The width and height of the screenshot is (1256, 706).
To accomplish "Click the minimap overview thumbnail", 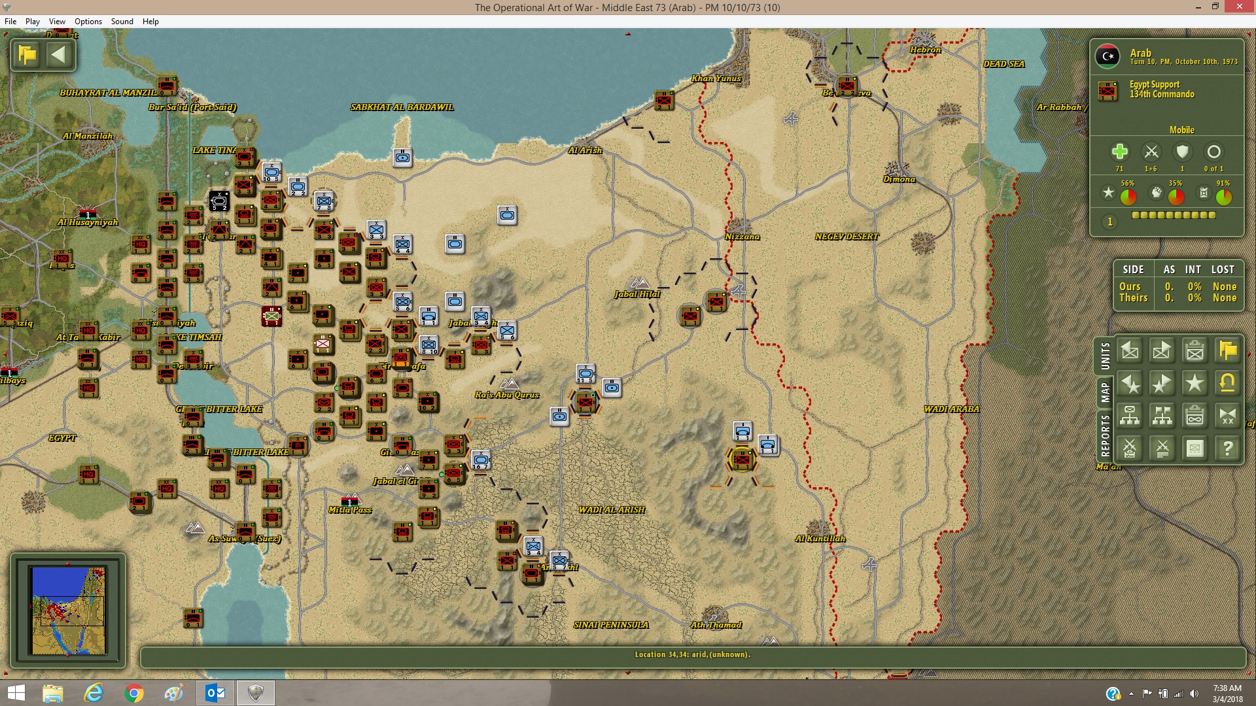I will [x=68, y=611].
